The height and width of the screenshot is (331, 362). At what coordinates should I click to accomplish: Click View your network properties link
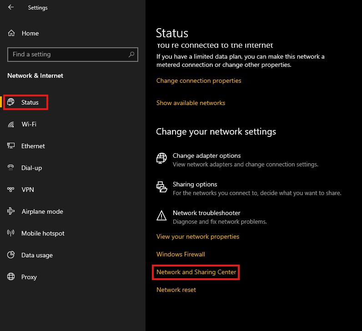[x=198, y=237]
